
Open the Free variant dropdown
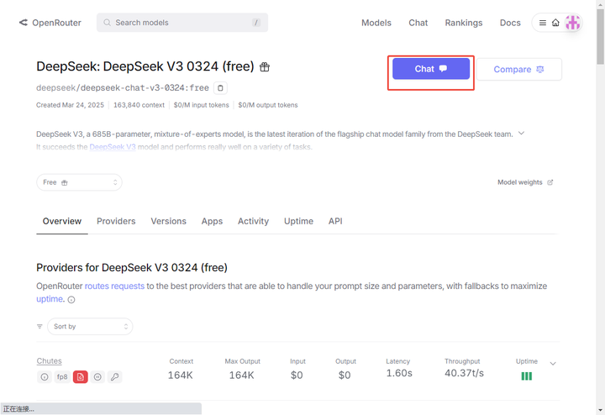click(79, 182)
